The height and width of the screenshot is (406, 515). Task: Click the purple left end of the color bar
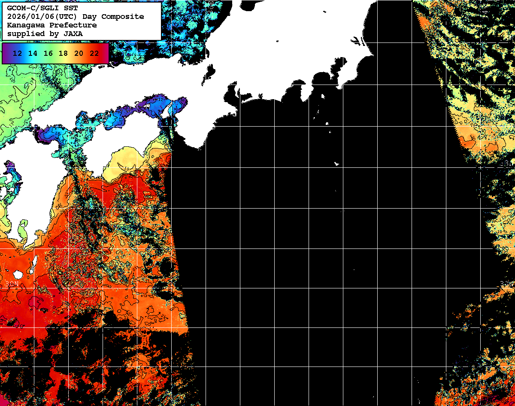[x=5, y=54]
